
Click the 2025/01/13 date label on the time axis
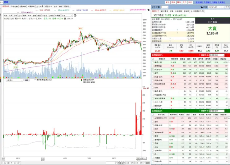141,158
